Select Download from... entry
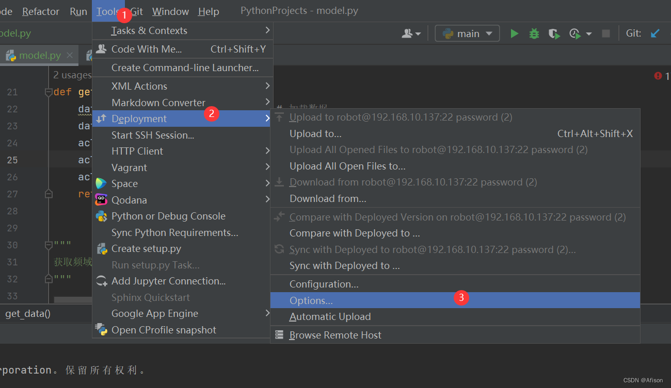Viewport: 671px width, 388px height. pos(455,198)
